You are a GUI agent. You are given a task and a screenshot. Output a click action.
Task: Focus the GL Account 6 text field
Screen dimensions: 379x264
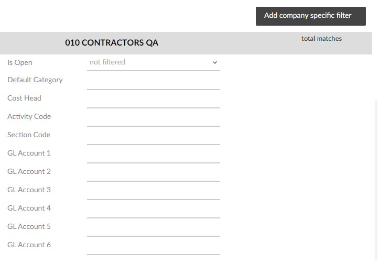pyautogui.click(x=154, y=248)
